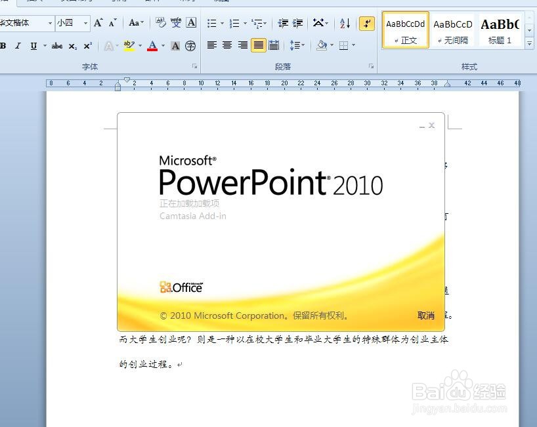
Task: Toggle Character Shading
Action: click(x=175, y=45)
